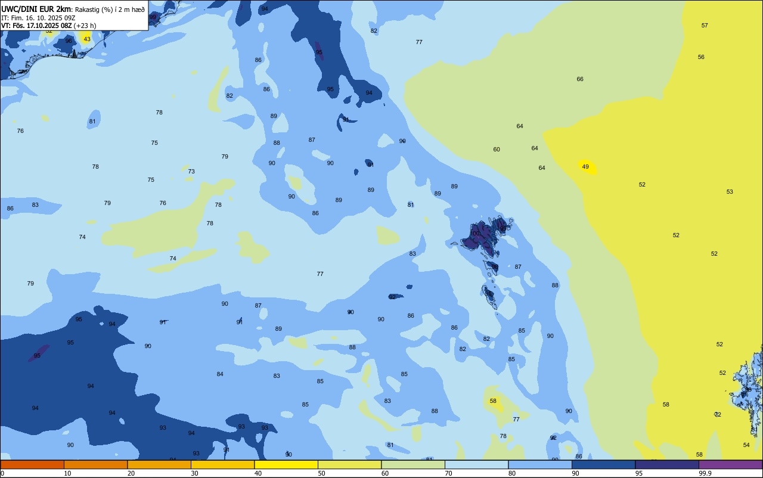
Task: Choose the 60–70 light green legend swatch
Action: point(413,464)
